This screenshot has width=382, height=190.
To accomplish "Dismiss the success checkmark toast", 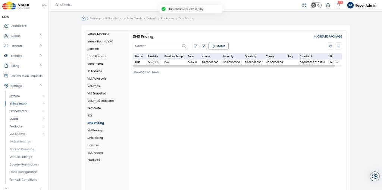I will point(163,9).
